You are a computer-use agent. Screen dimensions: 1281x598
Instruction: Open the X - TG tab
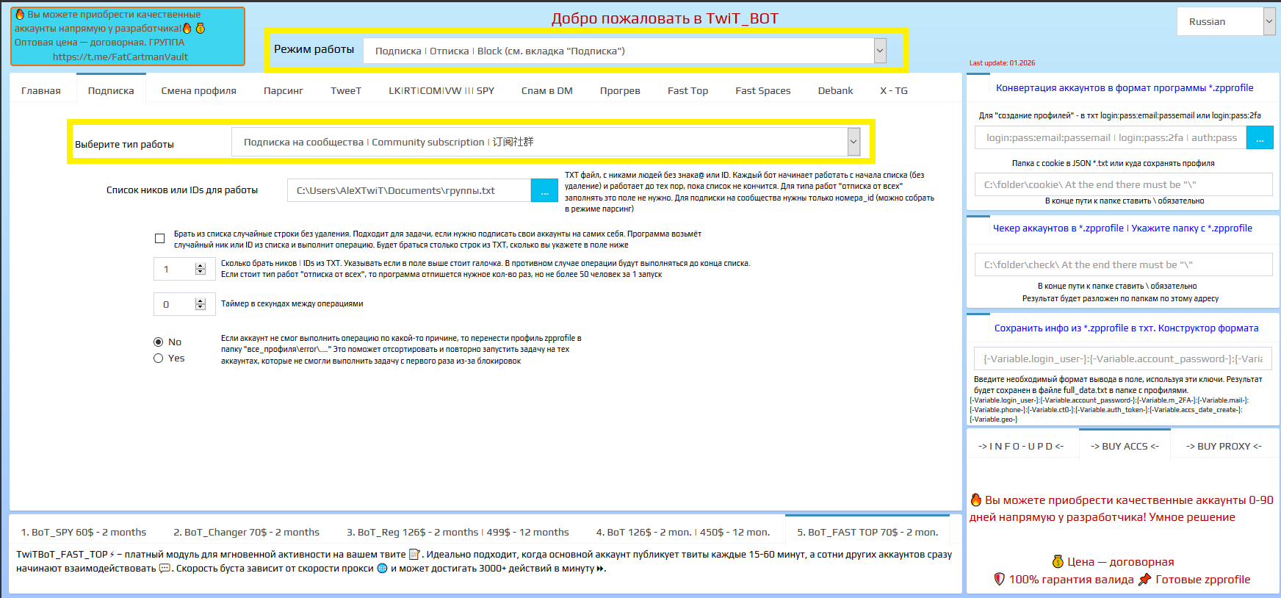click(894, 91)
